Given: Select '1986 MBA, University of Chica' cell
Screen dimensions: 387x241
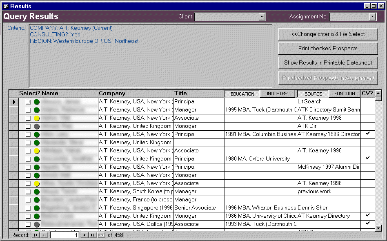Looking at the screenshot, I should pyautogui.click(x=260, y=216).
